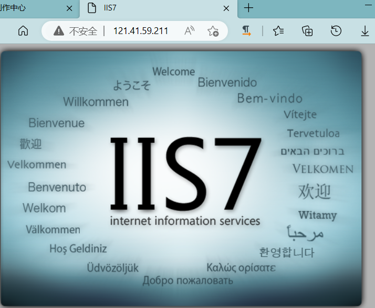Click the 'ようこそ' text

click(x=131, y=85)
